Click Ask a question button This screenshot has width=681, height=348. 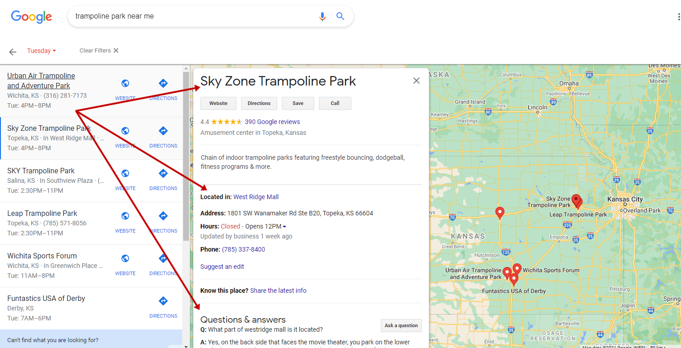pyautogui.click(x=401, y=325)
